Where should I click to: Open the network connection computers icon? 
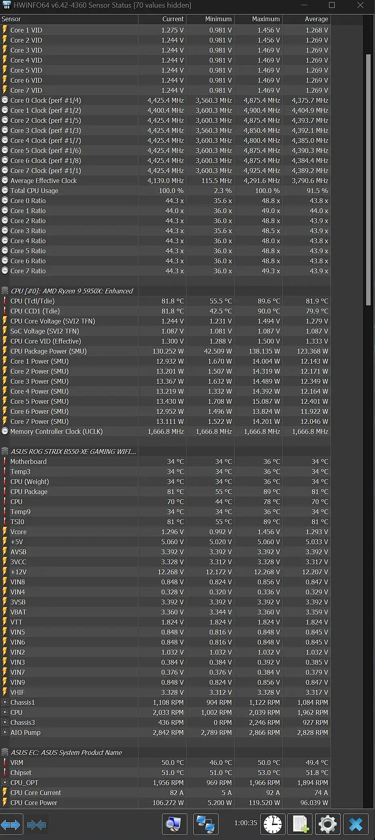point(205,824)
